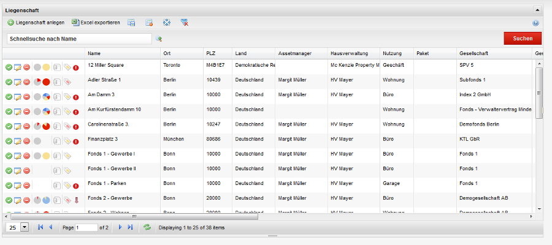Viewport: 552px width, 245px height.
Task: Click gray pie with red slice for Carolinenstraße 3.
Action: point(37,126)
